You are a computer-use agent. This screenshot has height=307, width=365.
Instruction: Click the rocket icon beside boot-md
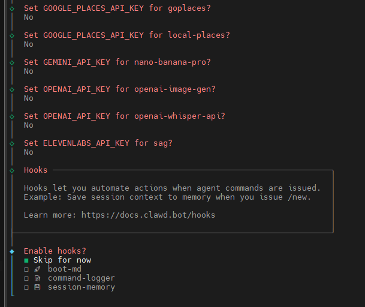[x=37, y=269]
